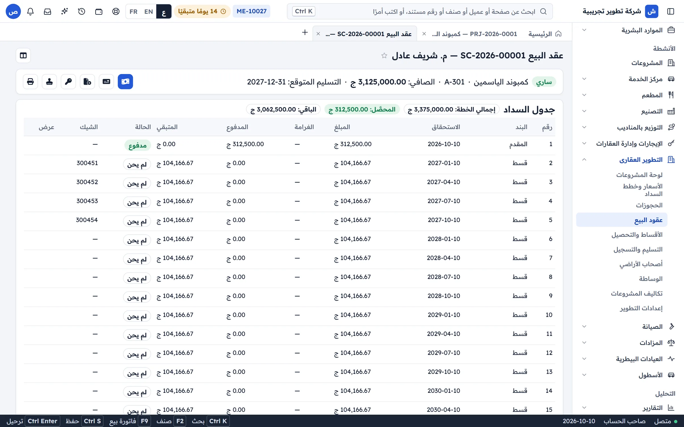Open the notifications bell
This screenshot has height=427, width=684.
pyautogui.click(x=30, y=11)
